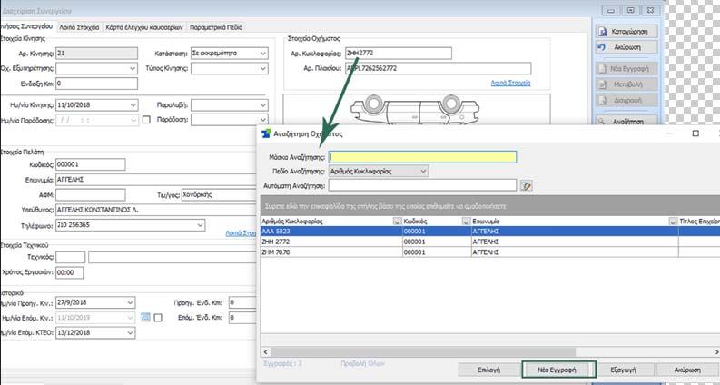Click the Ακύρωση undo button in right panel
Screen dimensions: 720x385
(x=626, y=47)
